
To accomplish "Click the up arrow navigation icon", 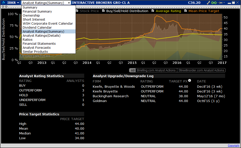I will 3,7.
